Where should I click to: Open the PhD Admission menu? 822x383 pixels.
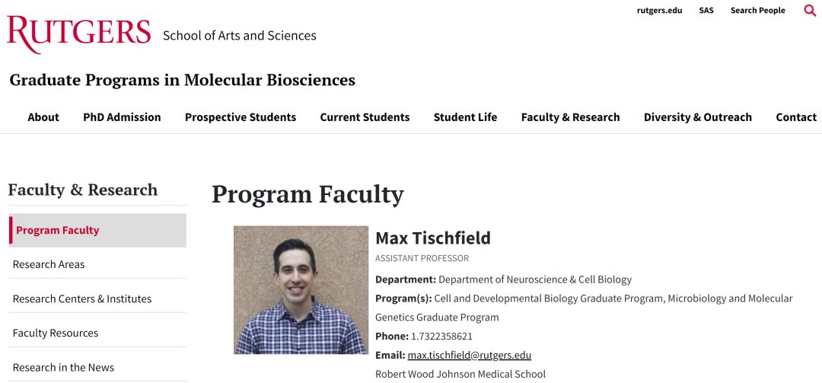coord(122,117)
